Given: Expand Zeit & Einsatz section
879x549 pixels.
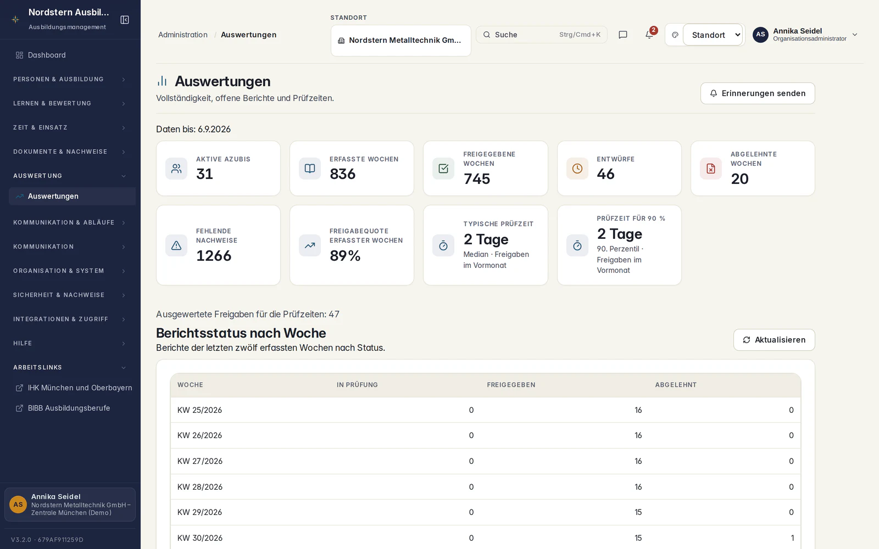Looking at the screenshot, I should tap(70, 127).
